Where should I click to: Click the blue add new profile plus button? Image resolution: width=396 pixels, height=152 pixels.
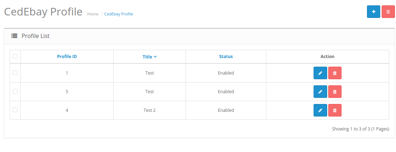click(373, 11)
